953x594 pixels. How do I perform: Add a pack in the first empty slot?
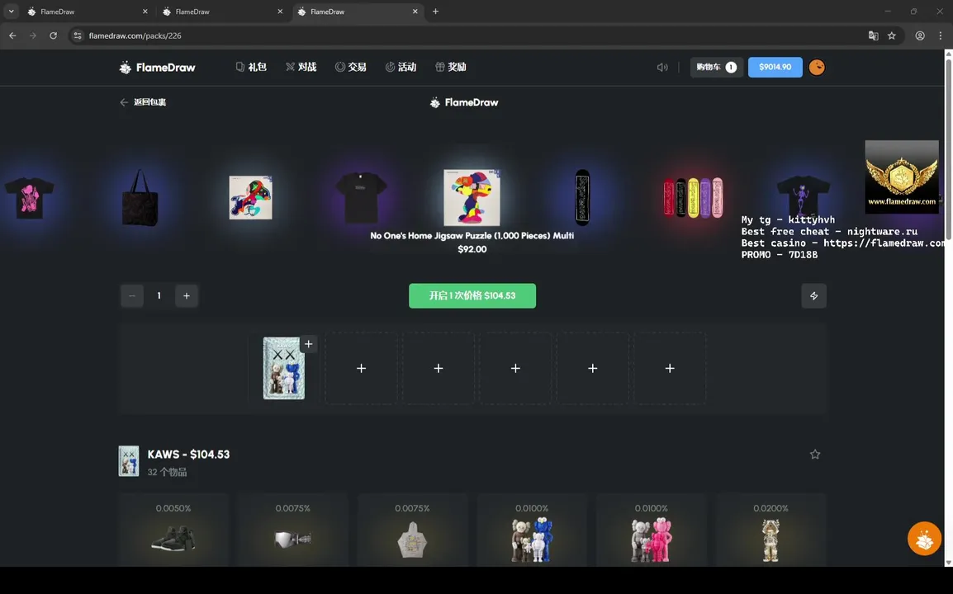[x=361, y=368]
